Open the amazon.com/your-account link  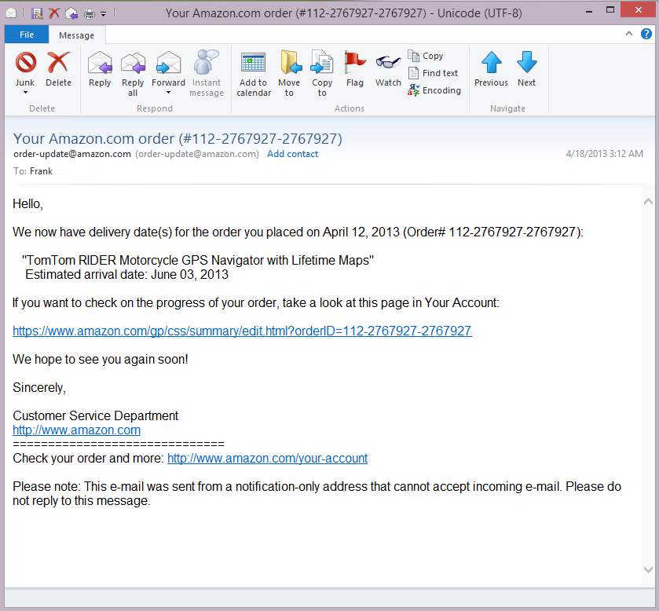[267, 458]
